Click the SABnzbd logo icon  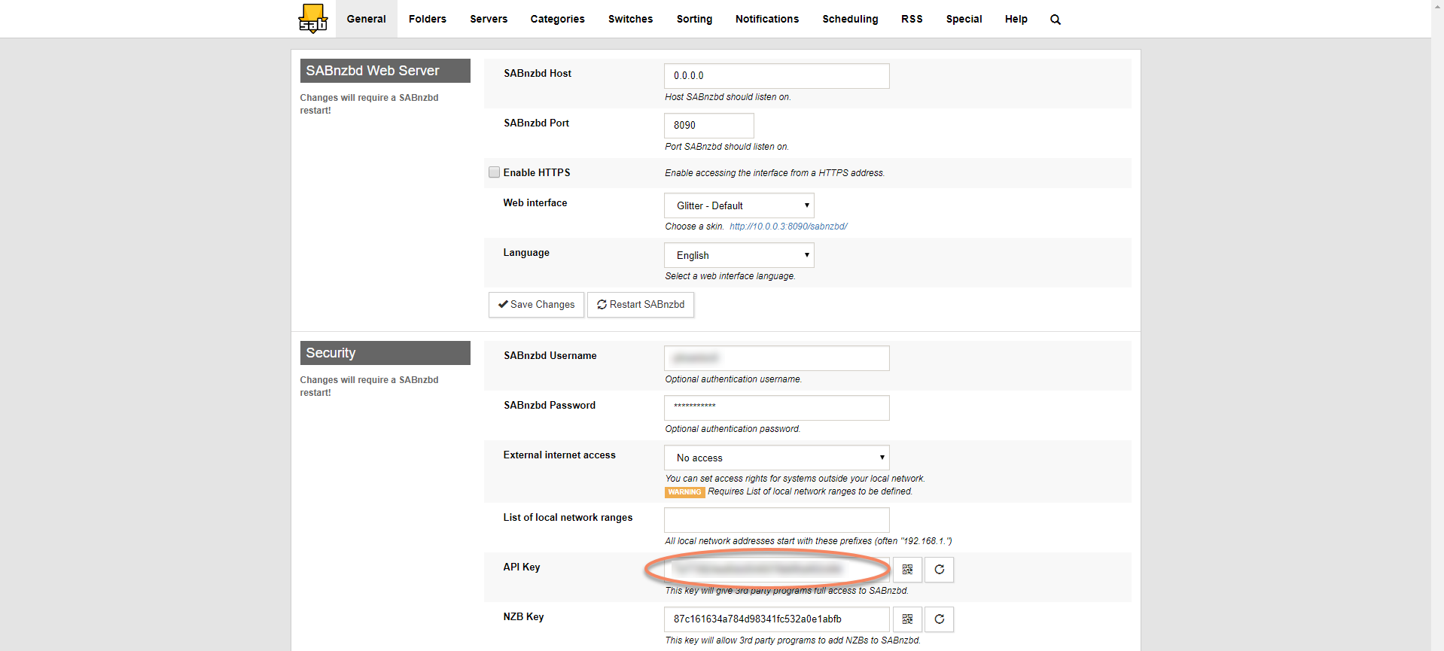click(312, 19)
